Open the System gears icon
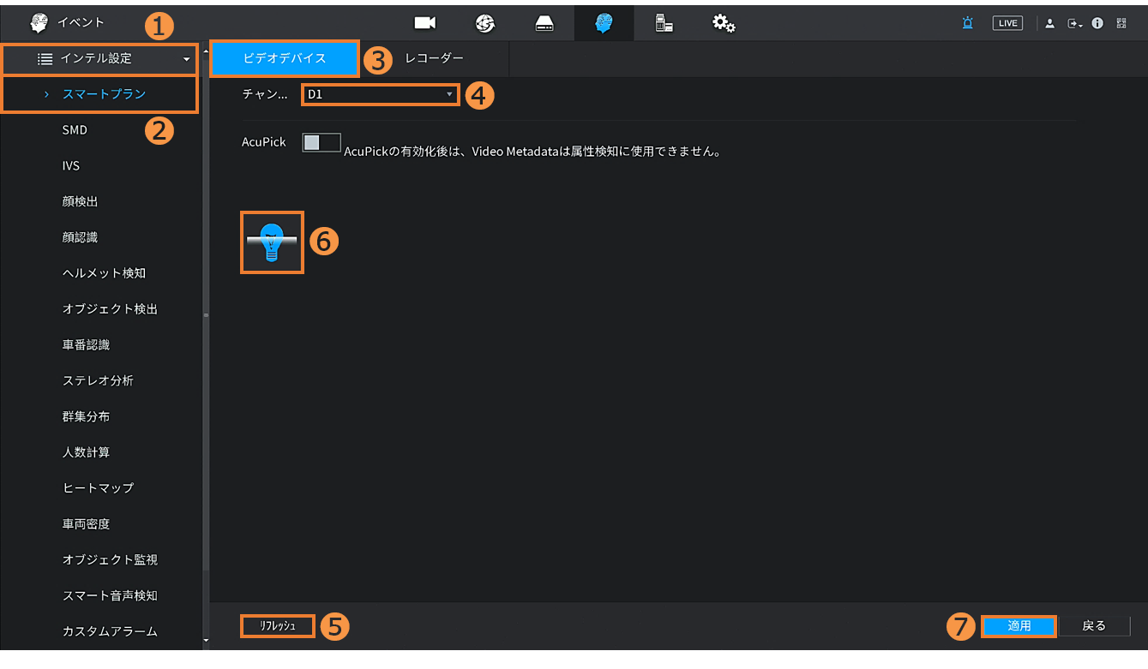1148x669 pixels. pos(724,23)
